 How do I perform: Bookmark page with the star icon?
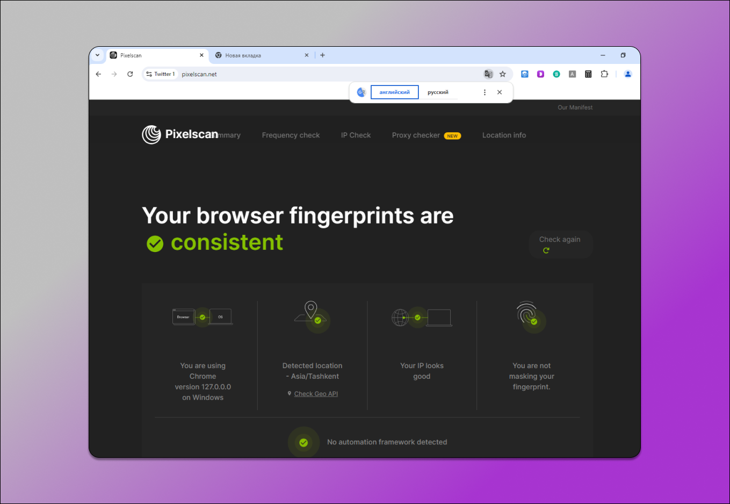(x=503, y=74)
